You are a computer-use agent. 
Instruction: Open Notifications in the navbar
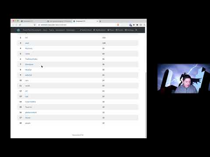click(x=99, y=30)
